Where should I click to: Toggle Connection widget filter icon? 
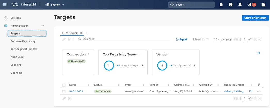pyautogui.click(x=88, y=55)
